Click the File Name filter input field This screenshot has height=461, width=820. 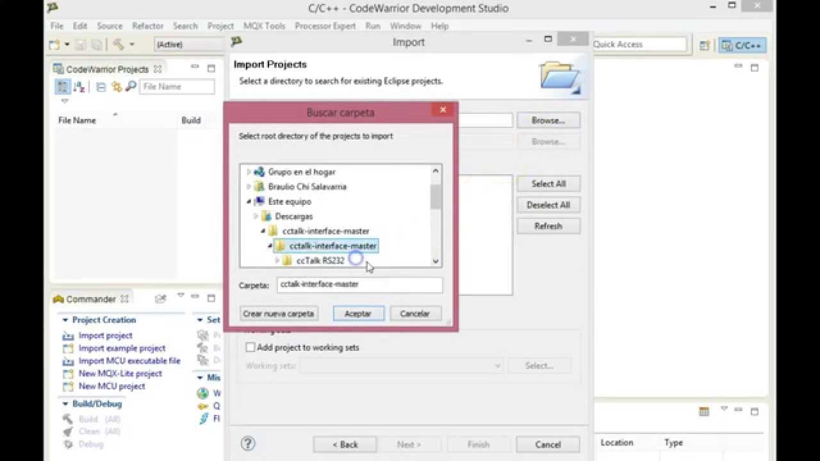pos(177,86)
